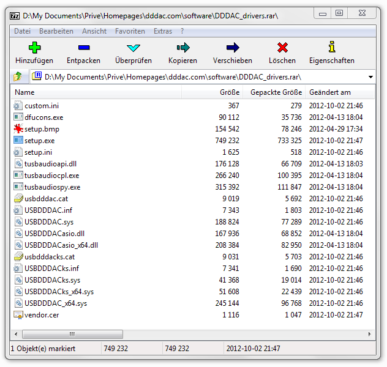
Task: Sort by the Geändert am column header
Action: pyautogui.click(x=331, y=92)
